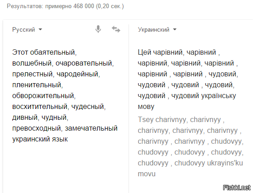
Task: Click the Ukrainian translated text output
Action: 188,80
